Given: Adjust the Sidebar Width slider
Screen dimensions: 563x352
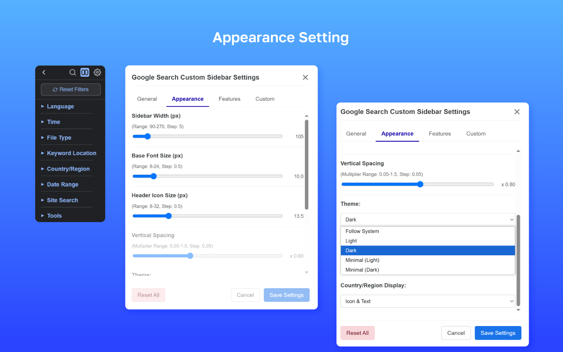Looking at the screenshot, I should click(207, 136).
